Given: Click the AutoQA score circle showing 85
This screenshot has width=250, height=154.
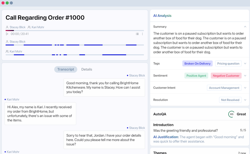Looking at the screenshot, I should (231, 114).
